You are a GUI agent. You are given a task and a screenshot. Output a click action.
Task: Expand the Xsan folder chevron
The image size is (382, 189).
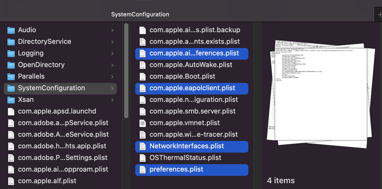coord(112,100)
